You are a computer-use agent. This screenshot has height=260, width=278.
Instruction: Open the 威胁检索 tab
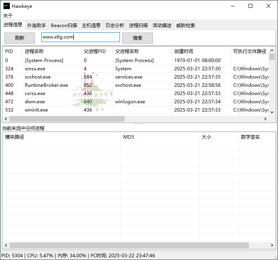coord(185,25)
